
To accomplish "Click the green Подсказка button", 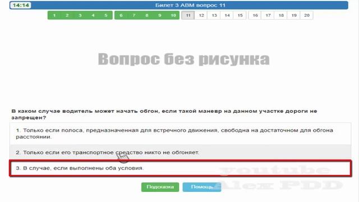I will [160, 187].
